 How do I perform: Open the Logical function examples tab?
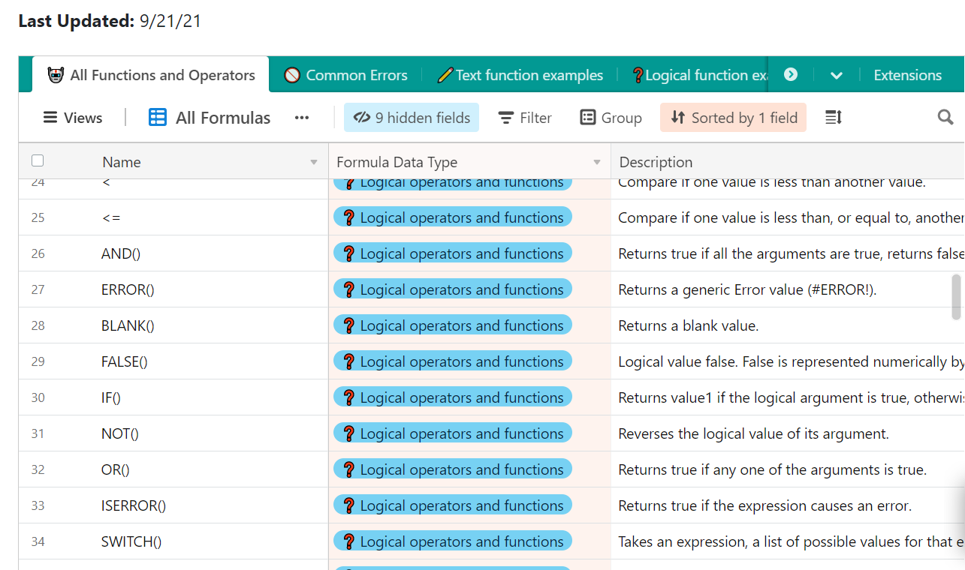(x=700, y=75)
